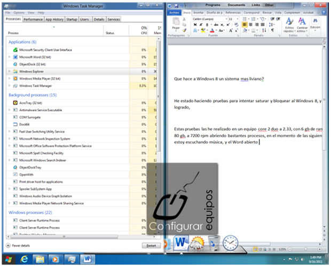Click the decrease indent icon
Image resolution: width=331 pixels, height=266 pixels.
(x=272, y=19)
